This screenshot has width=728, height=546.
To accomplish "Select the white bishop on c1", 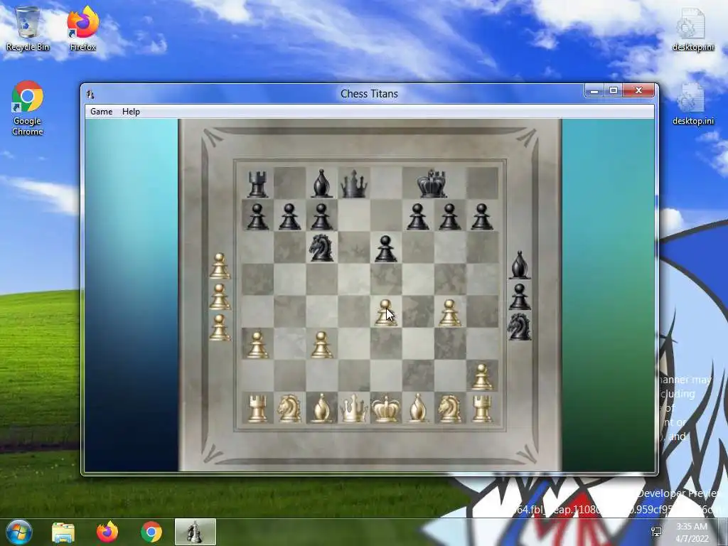I will [322, 409].
